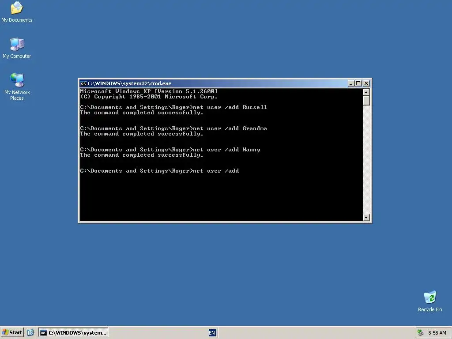
Task: Click the console scrollbar down arrow
Action: pos(366,218)
